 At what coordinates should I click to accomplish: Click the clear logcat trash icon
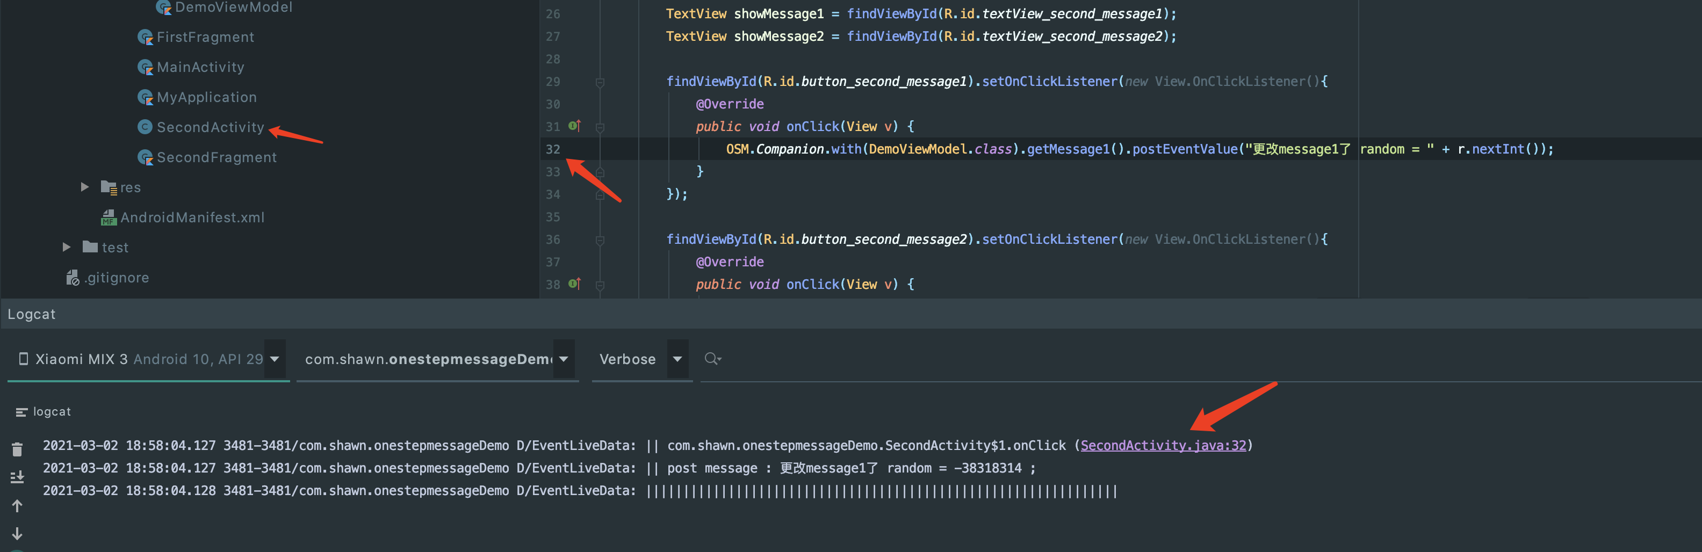pos(17,449)
